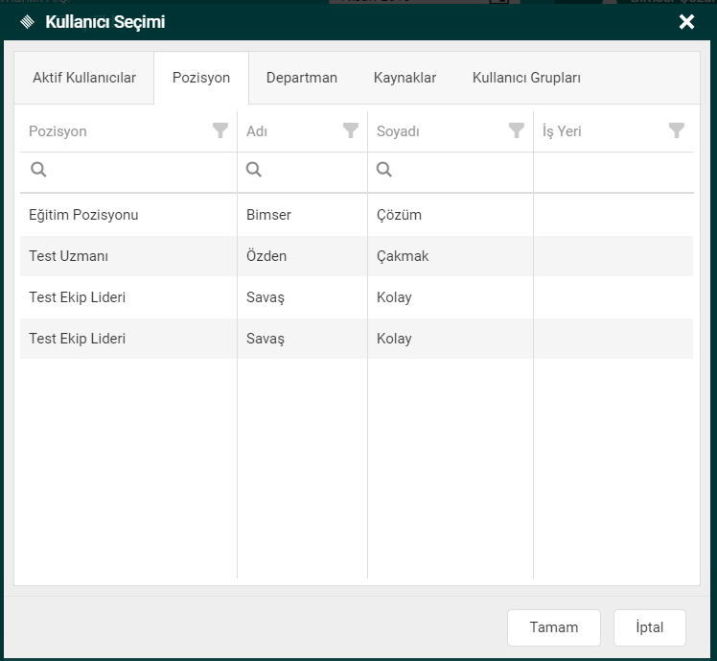This screenshot has height=661, width=717.
Task: Click the İptal button
Action: point(650,627)
